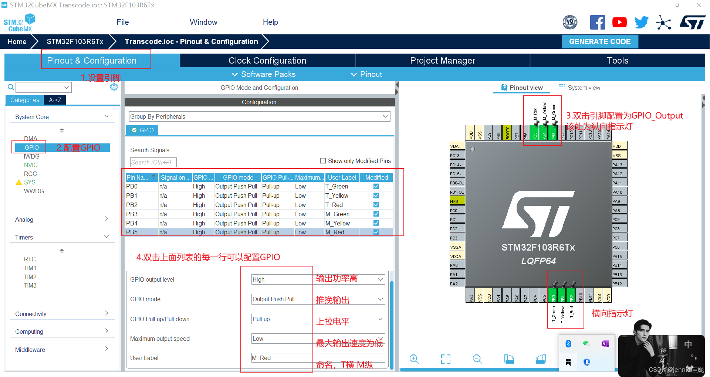Screen dimensions: 710x377
Task: Open the Group By Peripherals dropdown
Action: pos(259,116)
